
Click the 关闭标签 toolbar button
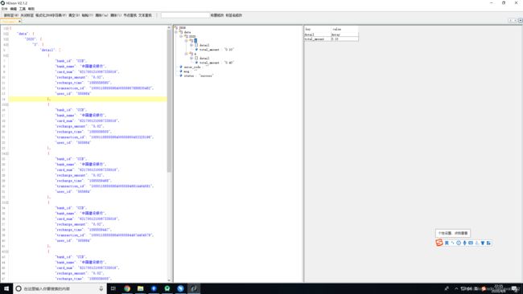point(27,15)
